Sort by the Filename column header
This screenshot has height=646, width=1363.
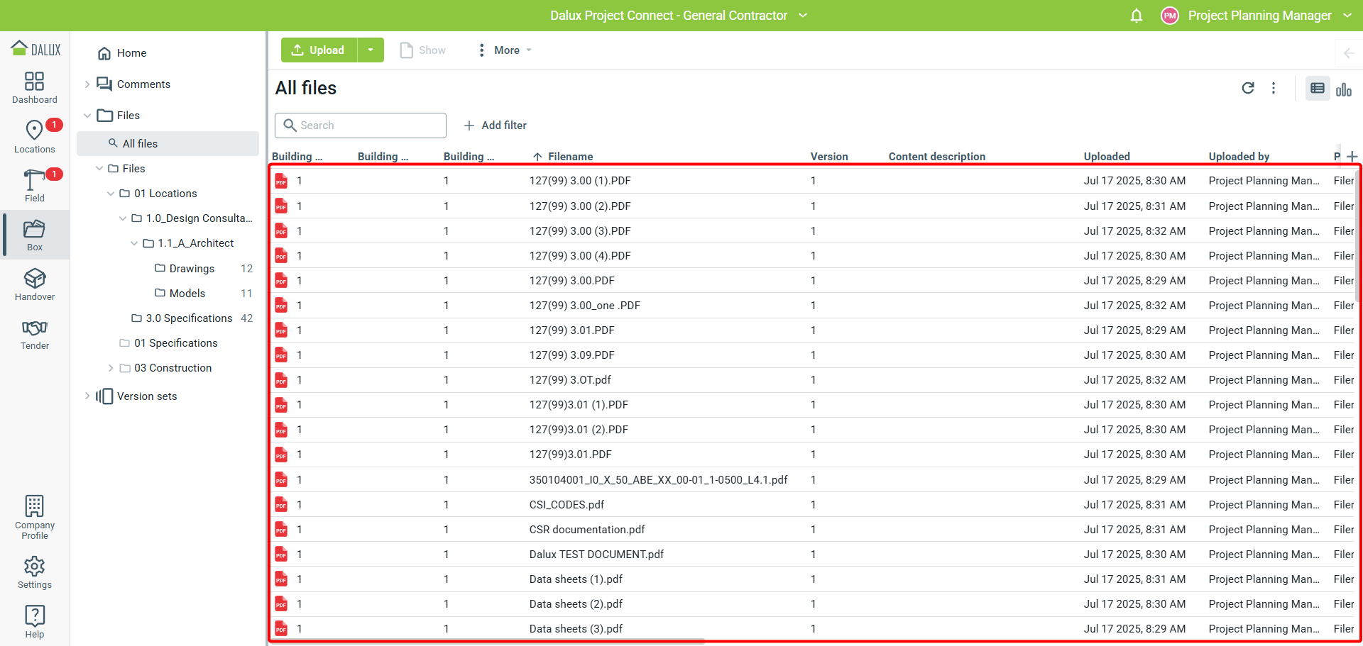click(570, 157)
